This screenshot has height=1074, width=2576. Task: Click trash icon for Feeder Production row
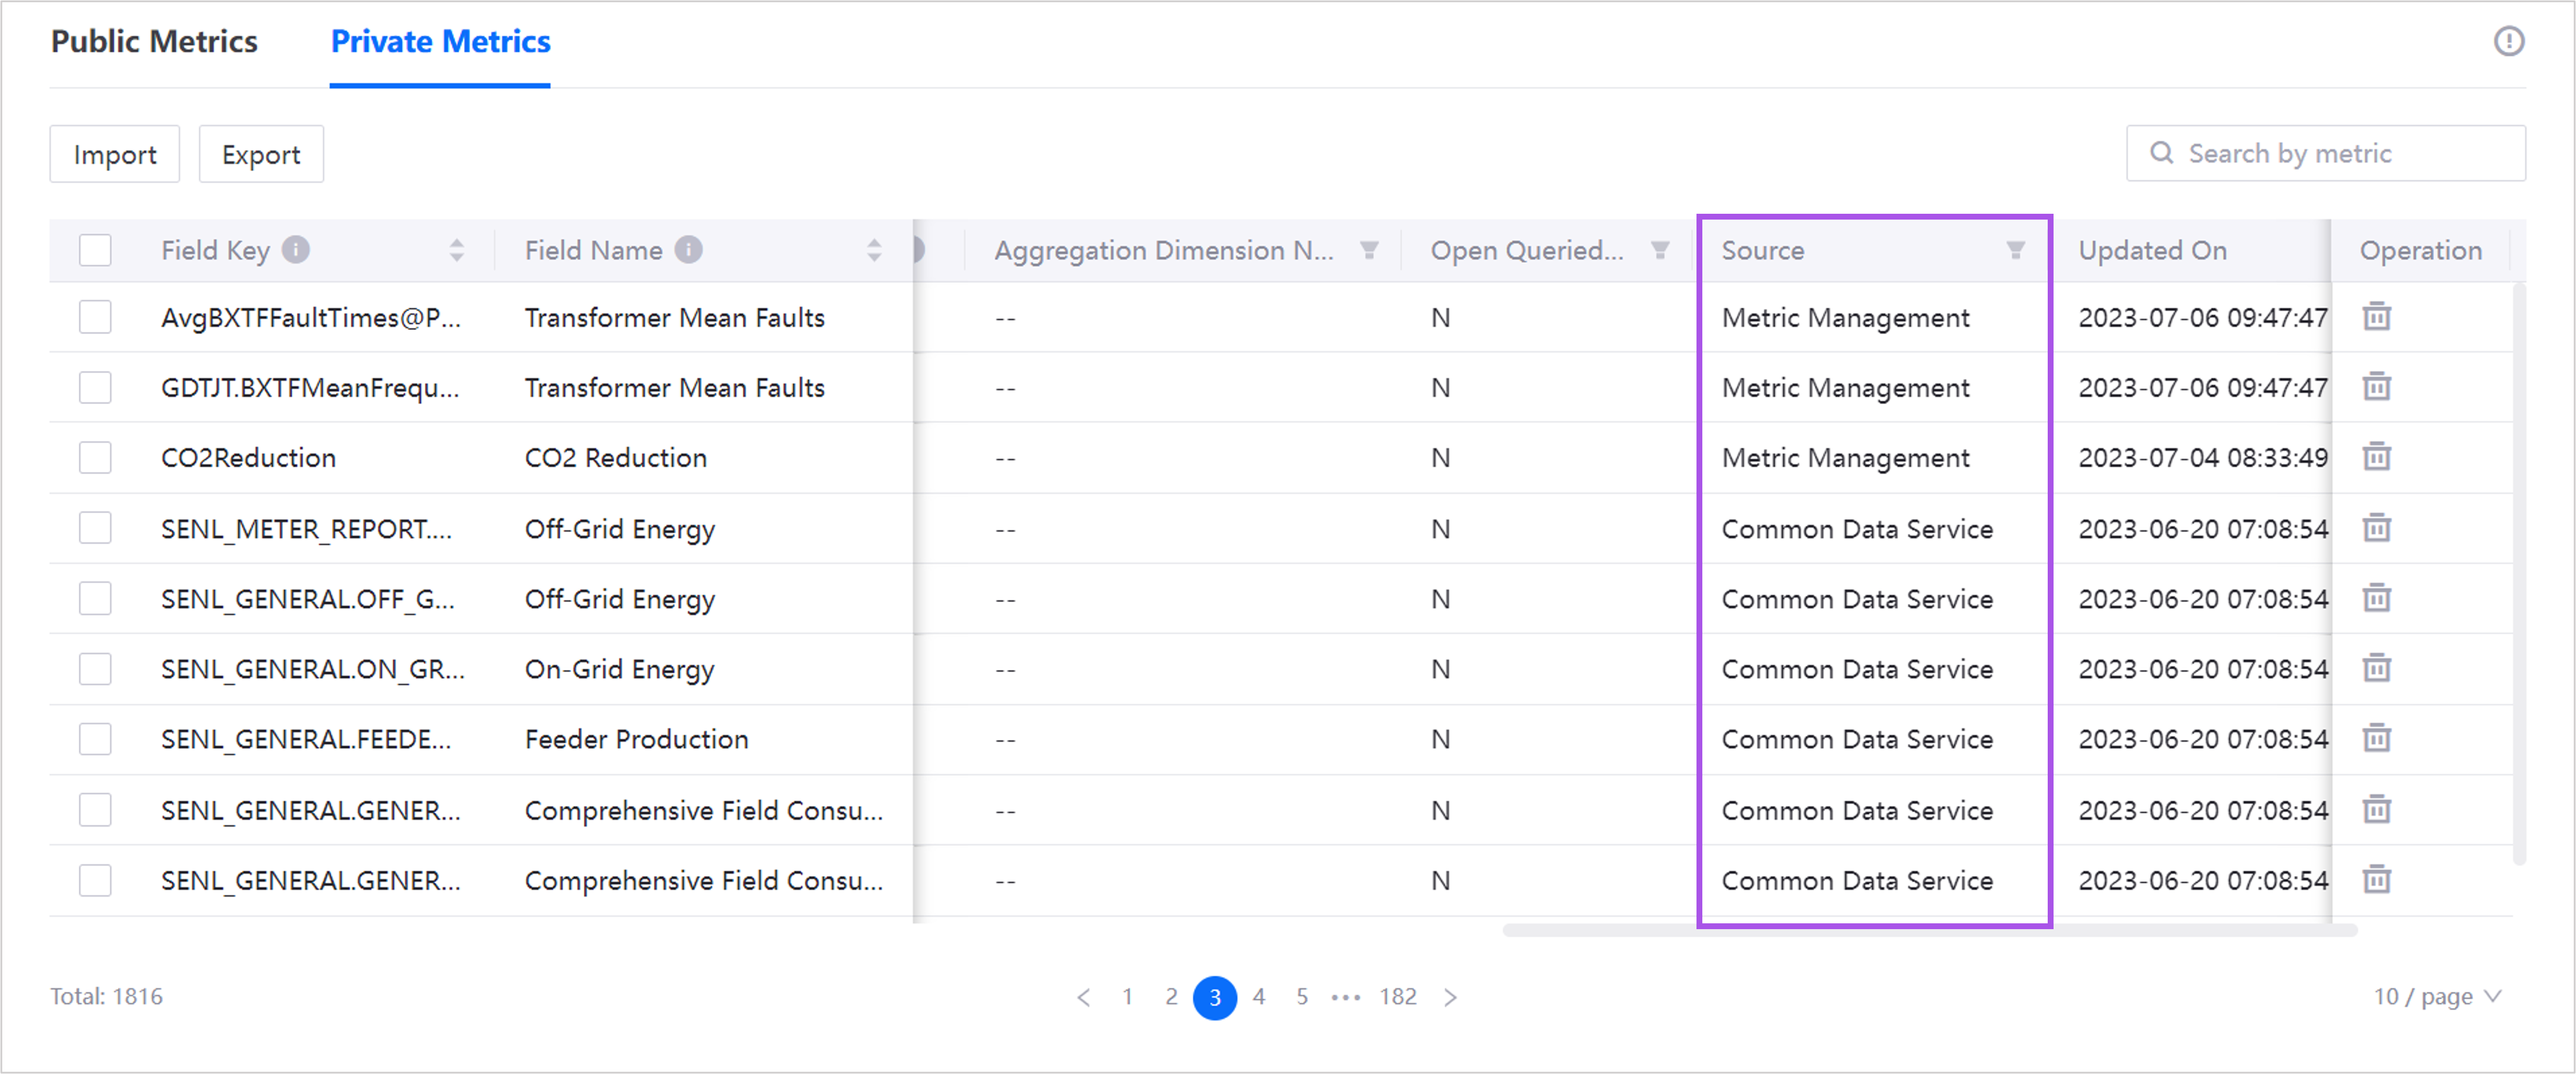click(x=2376, y=738)
